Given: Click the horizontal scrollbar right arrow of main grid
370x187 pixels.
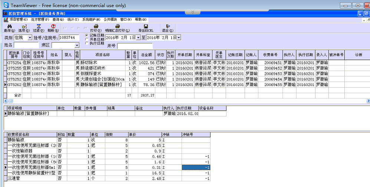Looking at the screenshot, I should click(368, 101).
